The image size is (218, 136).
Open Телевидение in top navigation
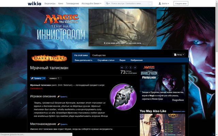[x=73, y=3]
